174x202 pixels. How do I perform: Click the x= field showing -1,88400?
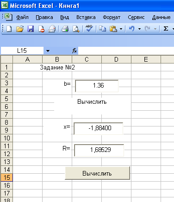point(98,128)
